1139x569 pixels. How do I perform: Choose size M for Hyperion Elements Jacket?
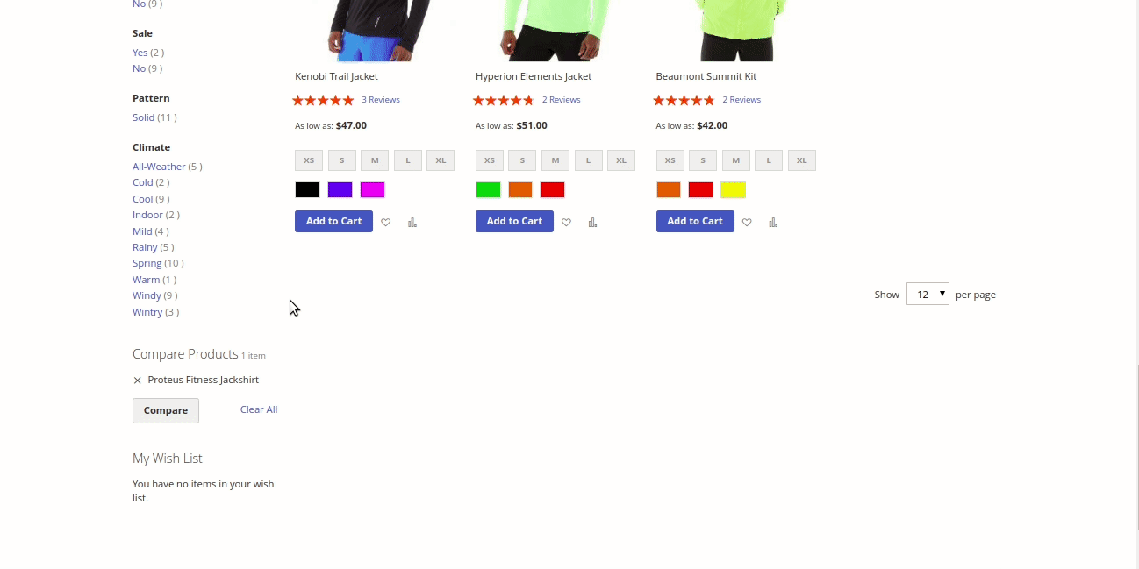[555, 160]
